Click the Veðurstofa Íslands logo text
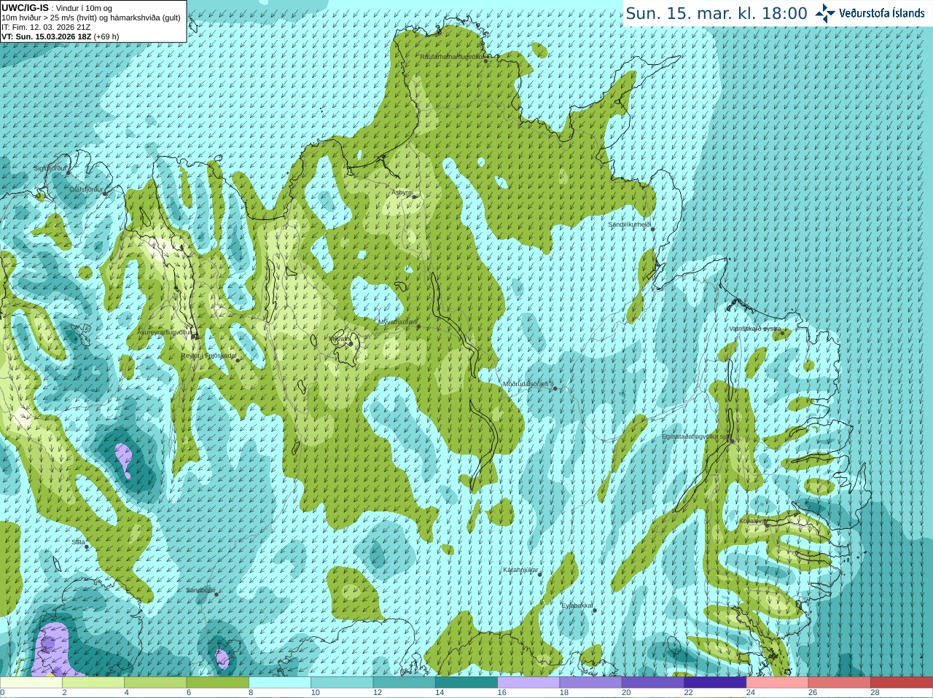Screen dimensions: 933x698 (881, 13)
